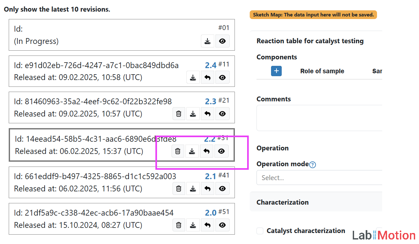
Task: Download the In Progress revision #01
Action: [207, 41]
